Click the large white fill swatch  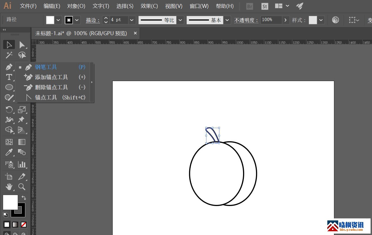coord(10,202)
